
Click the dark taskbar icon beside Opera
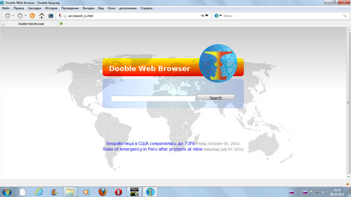pyautogui.click(x=134, y=192)
